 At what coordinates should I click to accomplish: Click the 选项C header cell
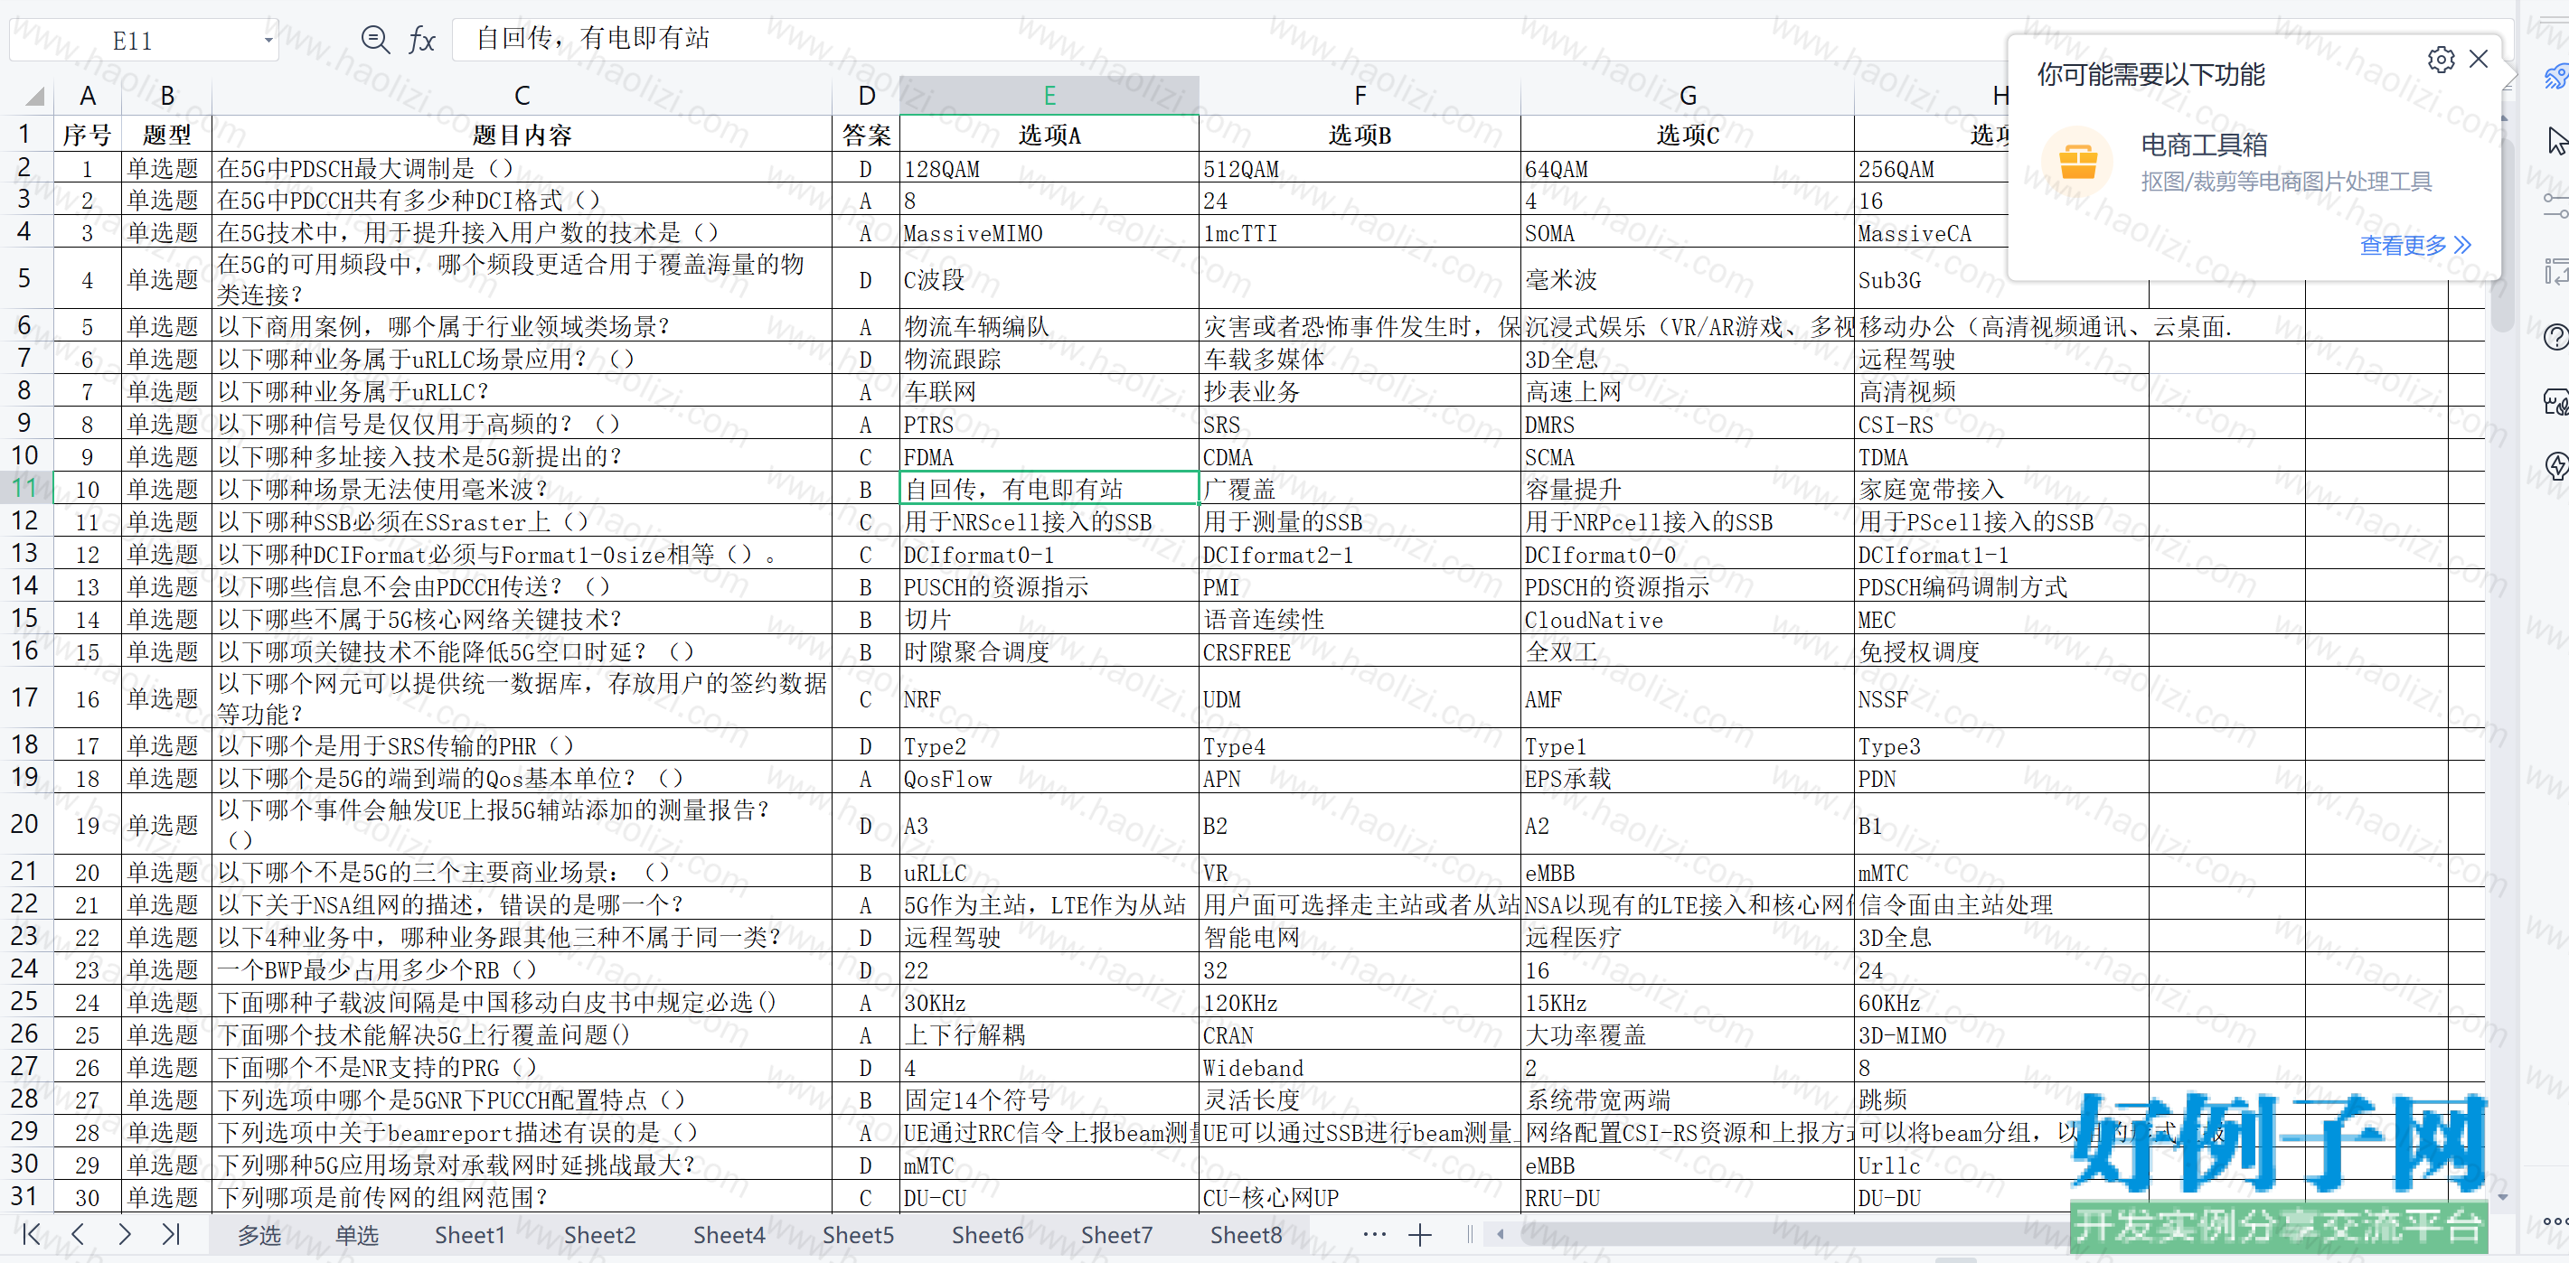click(x=1688, y=135)
